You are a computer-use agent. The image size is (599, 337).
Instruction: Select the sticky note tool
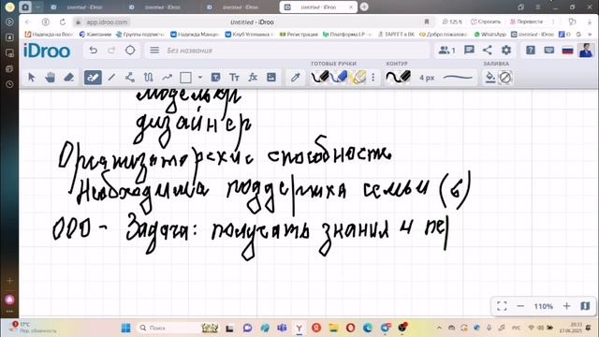pyautogui.click(x=215, y=78)
